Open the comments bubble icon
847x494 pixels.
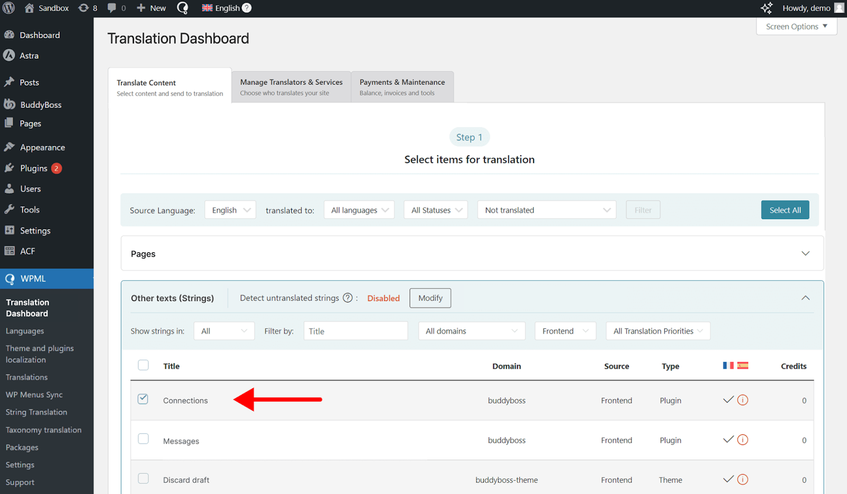(116, 8)
